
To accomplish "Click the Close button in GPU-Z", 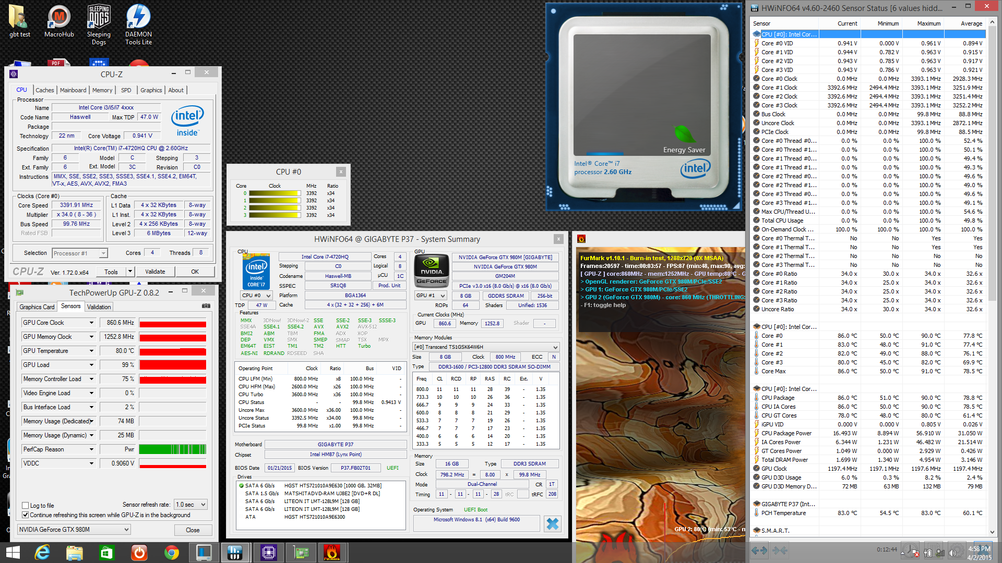I will click(x=193, y=530).
